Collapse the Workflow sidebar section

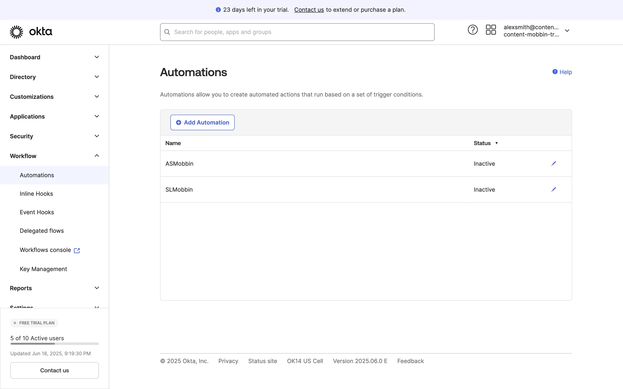coord(54,156)
